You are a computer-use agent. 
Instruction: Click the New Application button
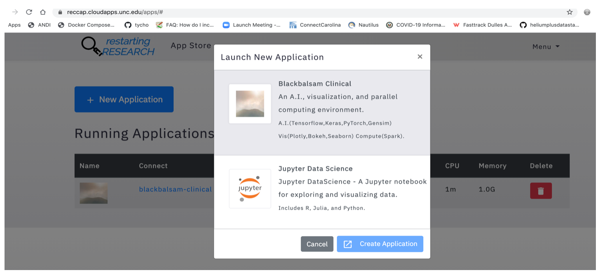124,99
